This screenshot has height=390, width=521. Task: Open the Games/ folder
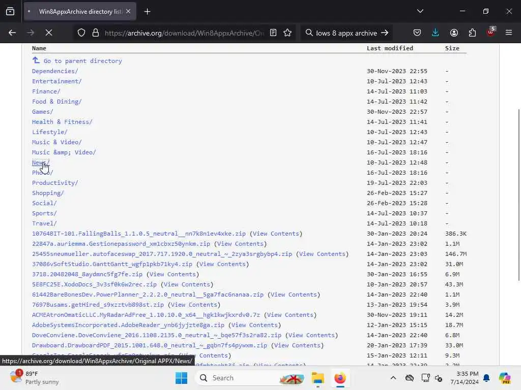pyautogui.click(x=43, y=112)
